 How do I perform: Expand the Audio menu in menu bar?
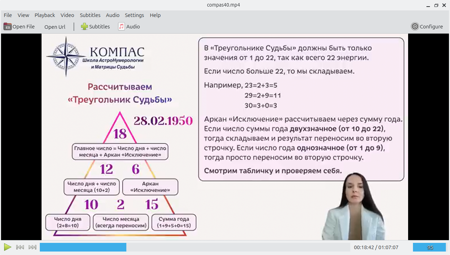point(112,15)
